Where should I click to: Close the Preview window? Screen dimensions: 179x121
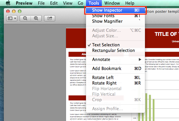(x=8, y=11)
